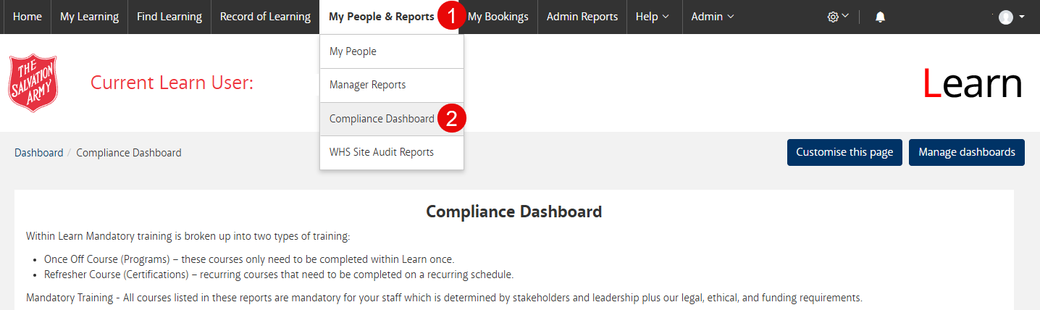
Task: Open the settings gear menu
Action: tap(837, 17)
